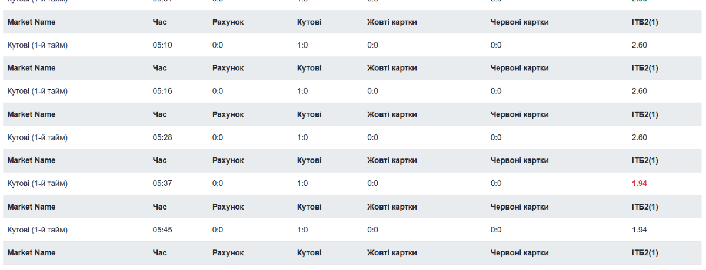Image resolution: width=706 pixels, height=270 pixels.
Task: Click the 05:45 time cell
Action: point(162,230)
